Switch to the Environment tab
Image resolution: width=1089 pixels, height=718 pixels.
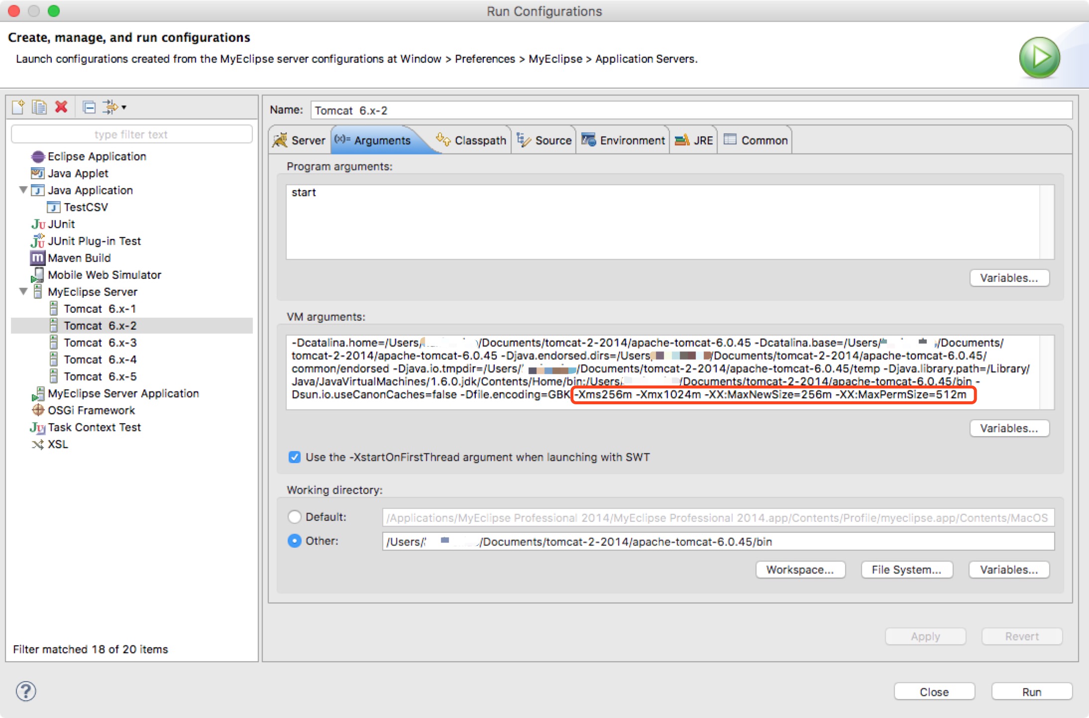tap(623, 140)
